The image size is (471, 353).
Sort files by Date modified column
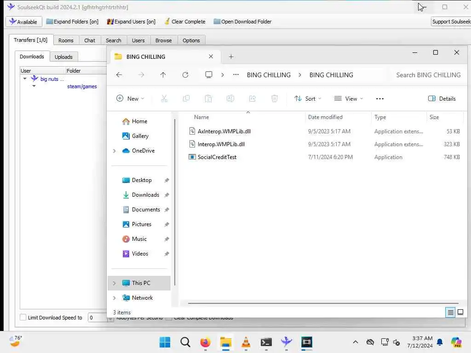tap(338, 117)
